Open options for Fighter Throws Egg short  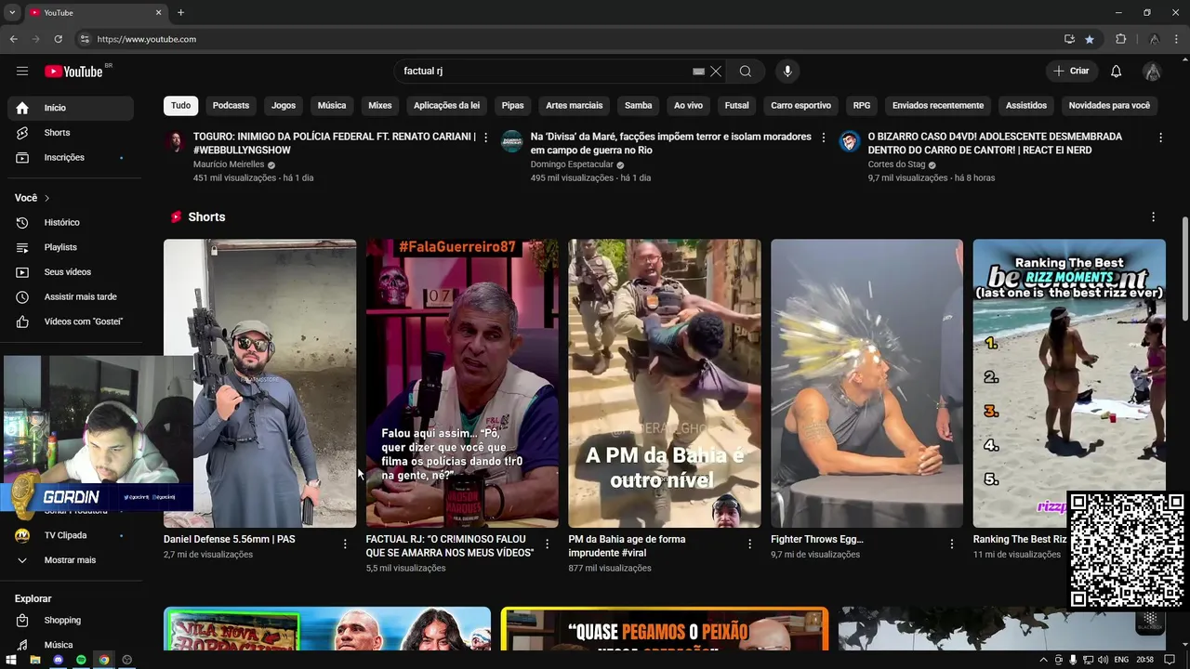click(952, 544)
